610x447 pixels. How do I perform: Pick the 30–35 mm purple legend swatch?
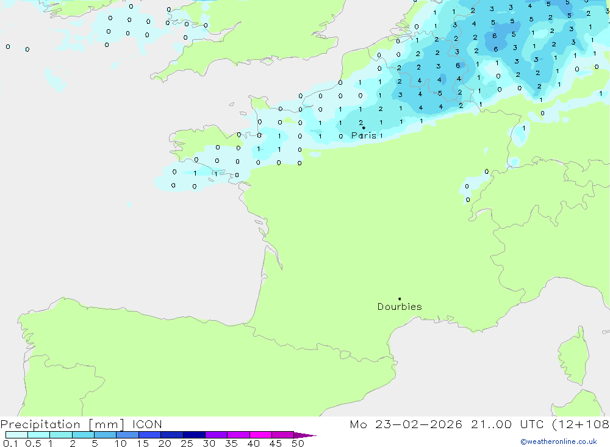coord(216,435)
